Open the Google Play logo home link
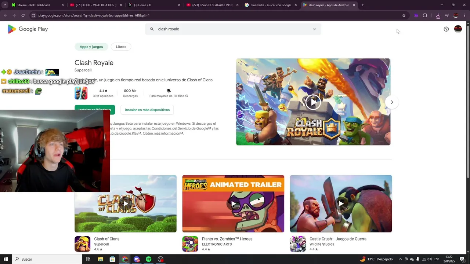Screen dimensions: 470x264 pos(28,29)
